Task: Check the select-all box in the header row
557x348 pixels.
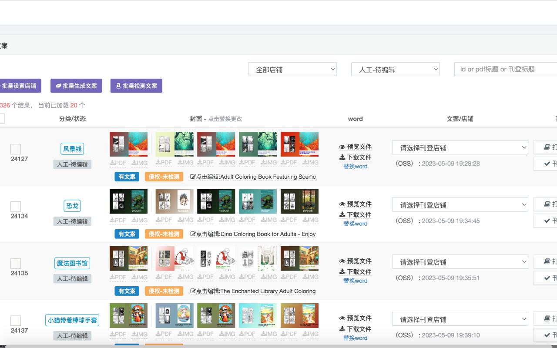Action: (1, 119)
